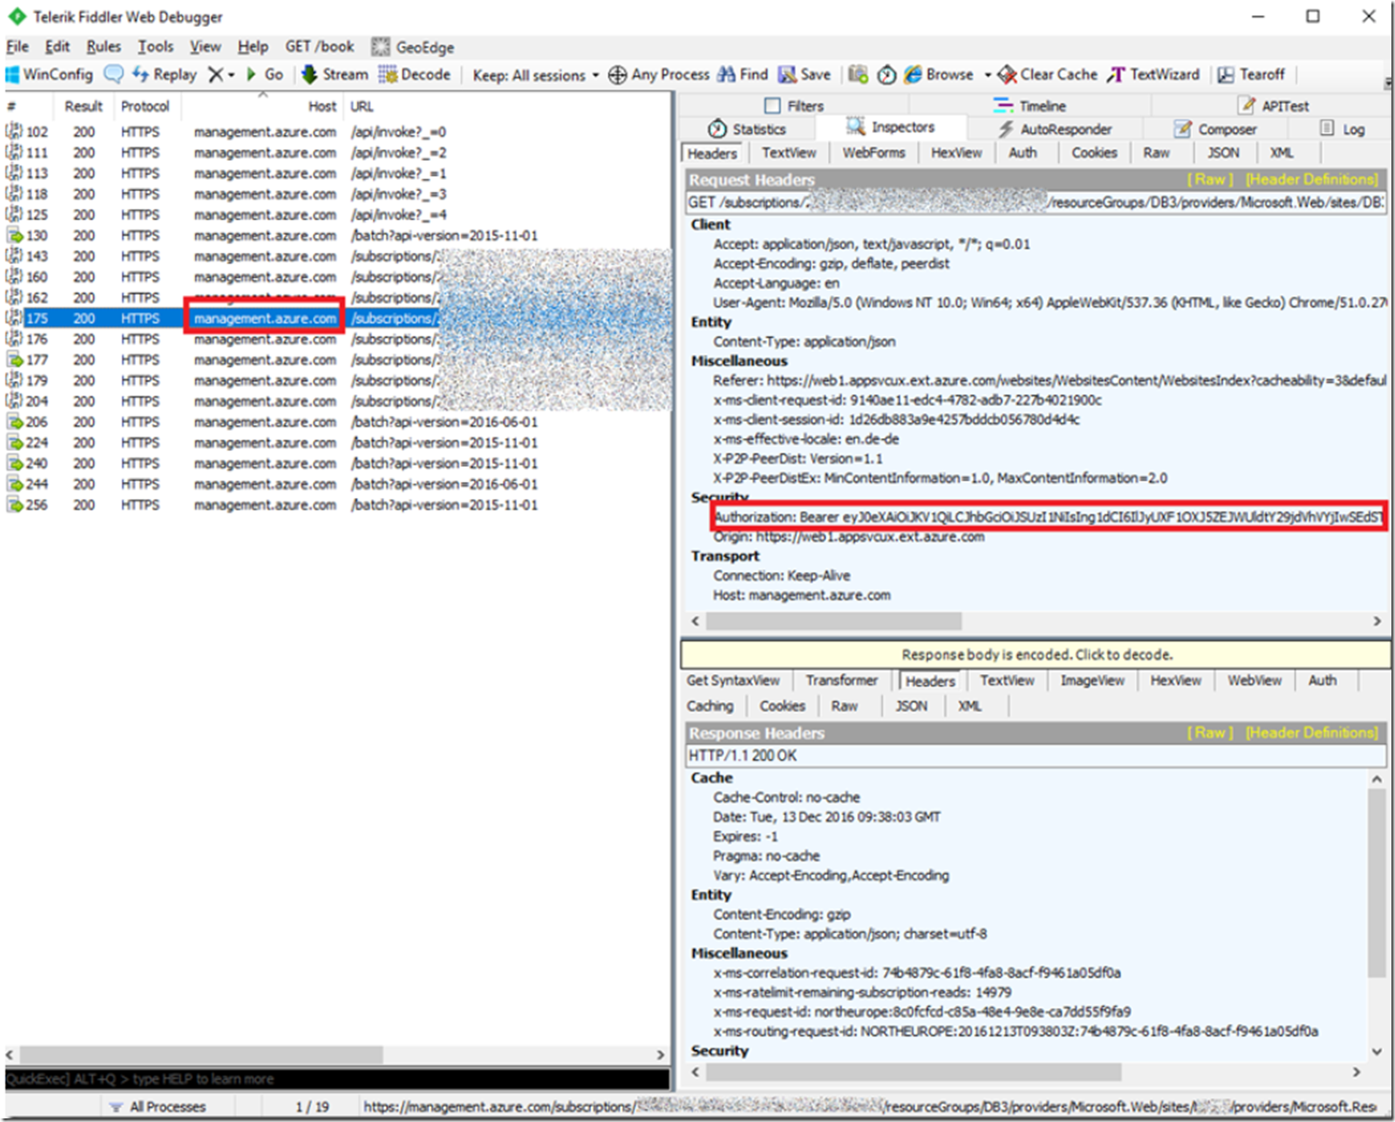Click the Authorization Bearer header line
The width and height of the screenshot is (1395, 1122).
click(1048, 517)
